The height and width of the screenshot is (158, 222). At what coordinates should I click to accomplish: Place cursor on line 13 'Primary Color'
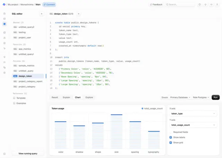[69, 69]
